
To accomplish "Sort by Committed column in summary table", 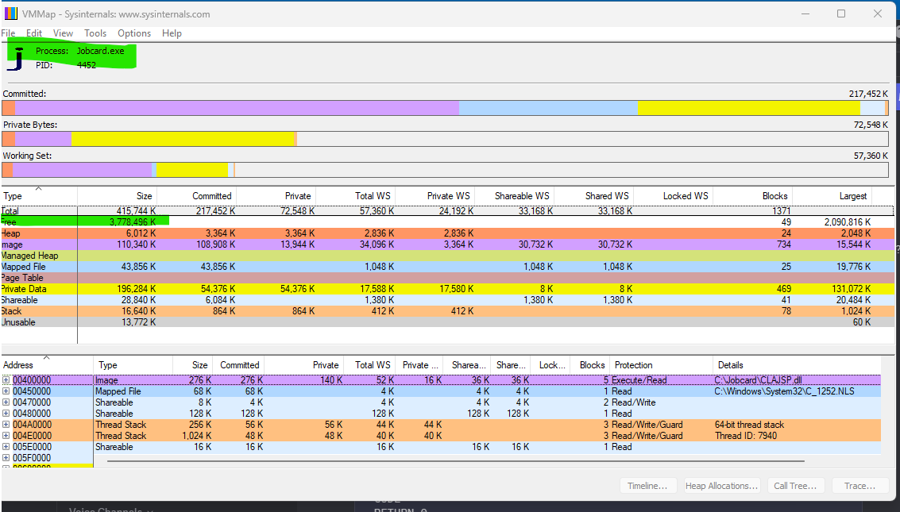I will (211, 196).
